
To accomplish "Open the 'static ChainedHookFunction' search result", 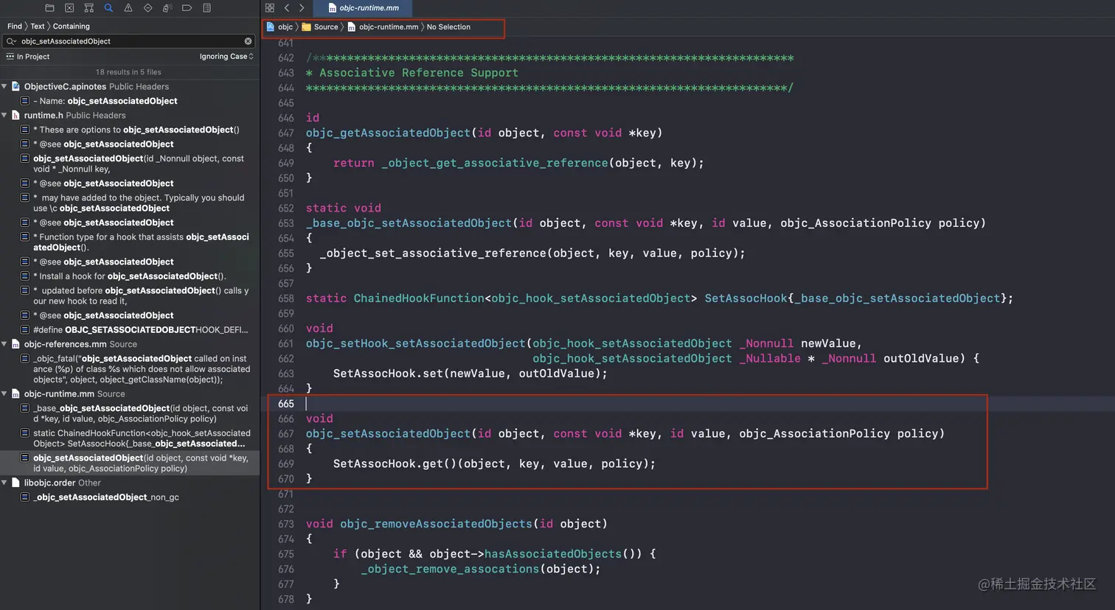I will point(130,438).
